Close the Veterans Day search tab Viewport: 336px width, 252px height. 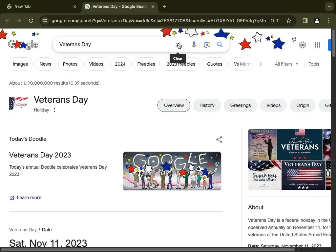coord(153,7)
